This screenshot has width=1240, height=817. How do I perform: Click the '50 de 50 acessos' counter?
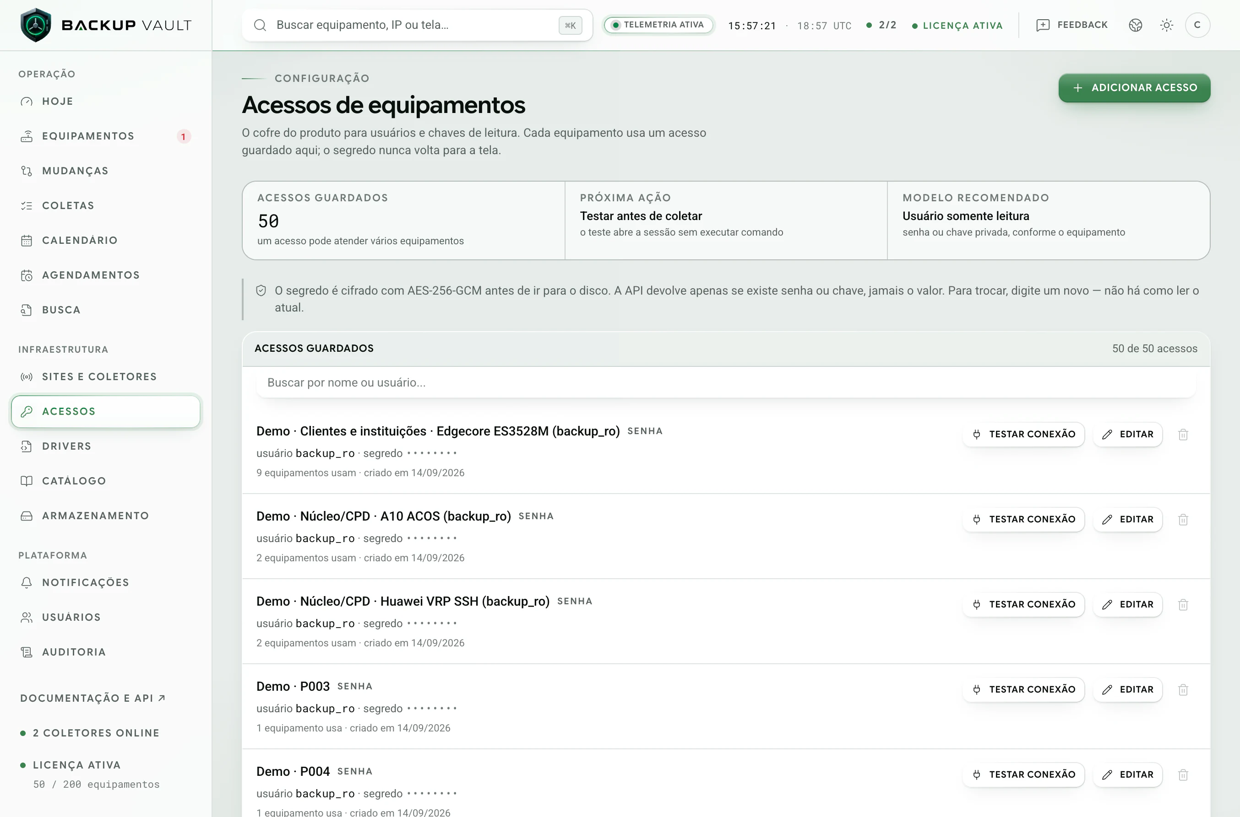pos(1154,349)
